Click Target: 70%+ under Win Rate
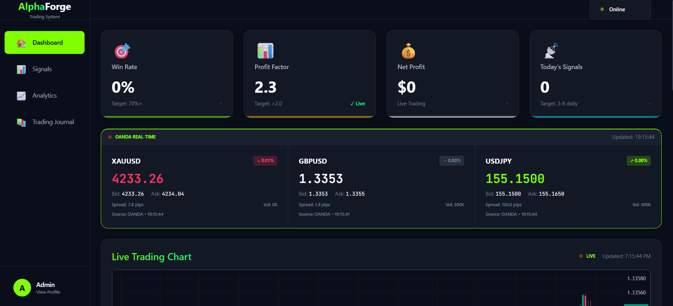This screenshot has width=673, height=306. pyautogui.click(x=127, y=104)
